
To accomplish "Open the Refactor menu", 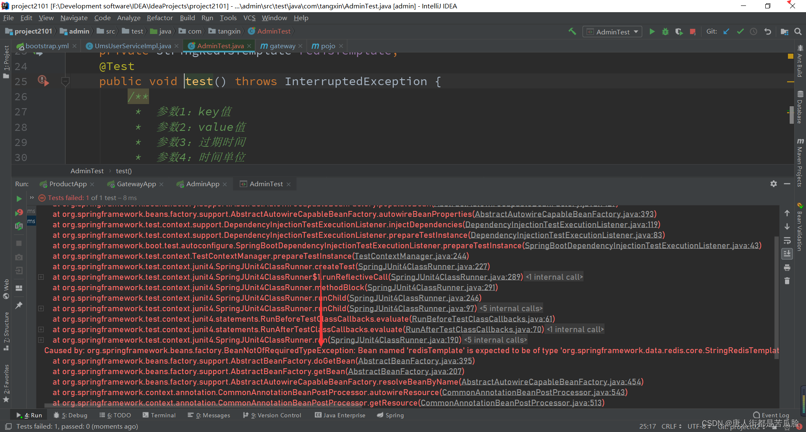I will 160,18.
